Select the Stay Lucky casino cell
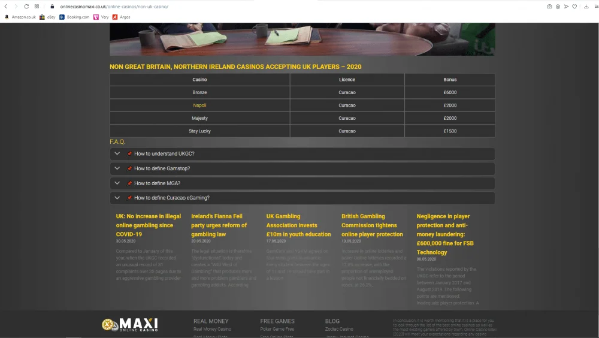This screenshot has height=338, width=599. [199, 131]
